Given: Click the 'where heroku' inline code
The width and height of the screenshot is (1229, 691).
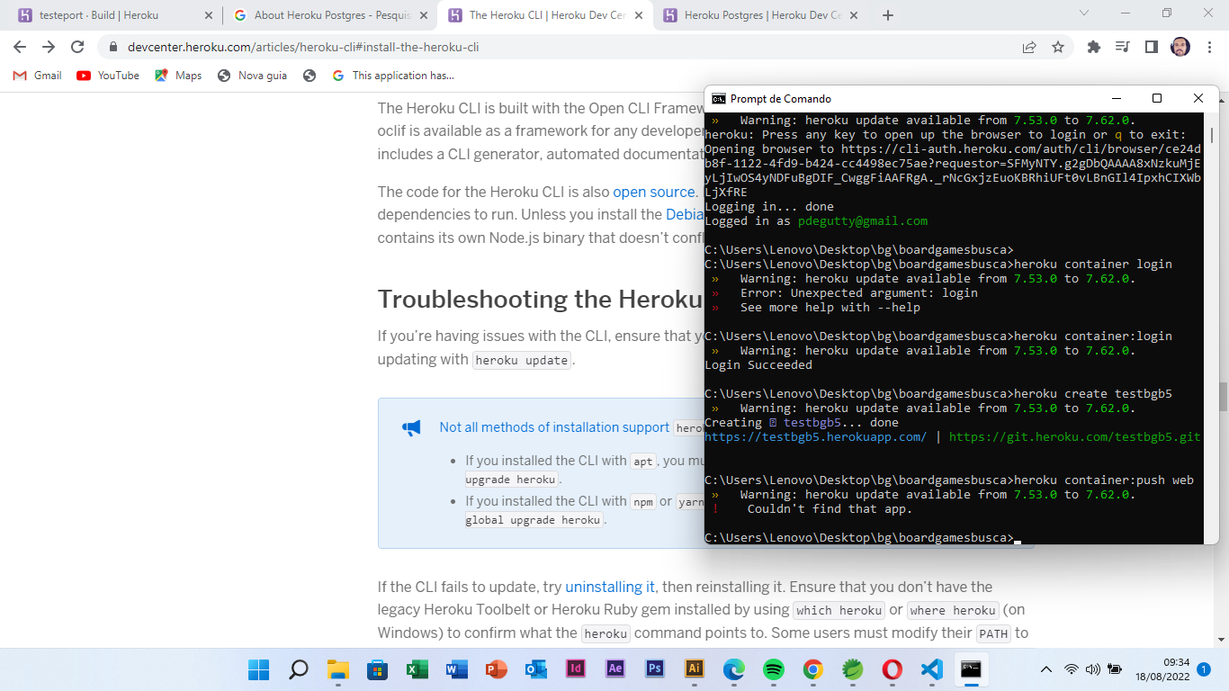Looking at the screenshot, I should coord(952,610).
